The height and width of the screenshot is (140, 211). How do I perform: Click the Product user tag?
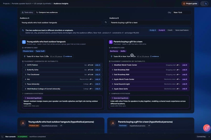pyautogui.click(x=34, y=126)
